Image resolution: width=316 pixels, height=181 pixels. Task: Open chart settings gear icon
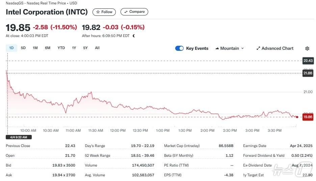[x=307, y=48]
